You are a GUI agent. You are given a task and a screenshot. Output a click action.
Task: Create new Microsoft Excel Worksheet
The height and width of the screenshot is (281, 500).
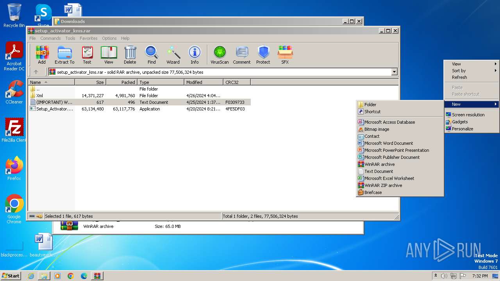pos(400,178)
